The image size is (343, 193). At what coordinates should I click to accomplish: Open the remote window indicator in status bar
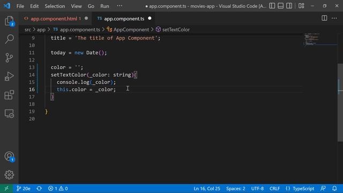tap(6, 188)
